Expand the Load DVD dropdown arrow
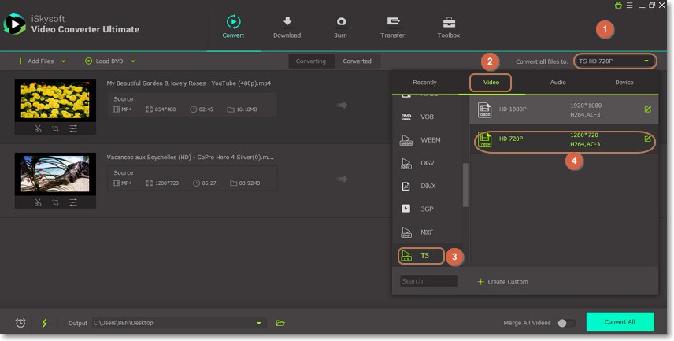The height and width of the screenshot is (341, 674). click(133, 61)
